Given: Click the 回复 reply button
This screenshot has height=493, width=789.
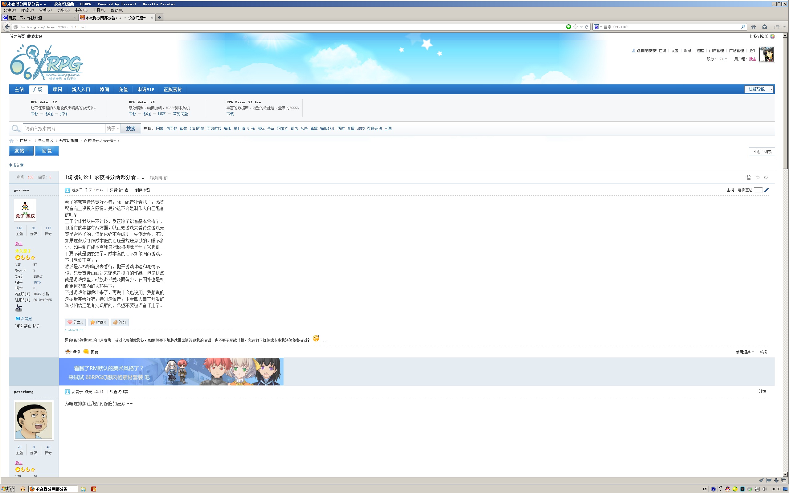Looking at the screenshot, I should [x=47, y=151].
